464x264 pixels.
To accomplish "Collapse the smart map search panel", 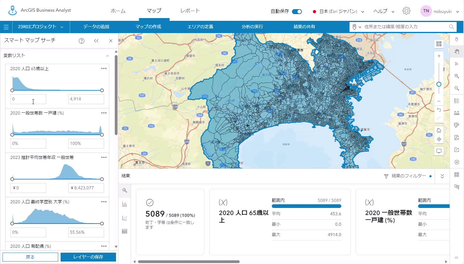I will [96, 41].
